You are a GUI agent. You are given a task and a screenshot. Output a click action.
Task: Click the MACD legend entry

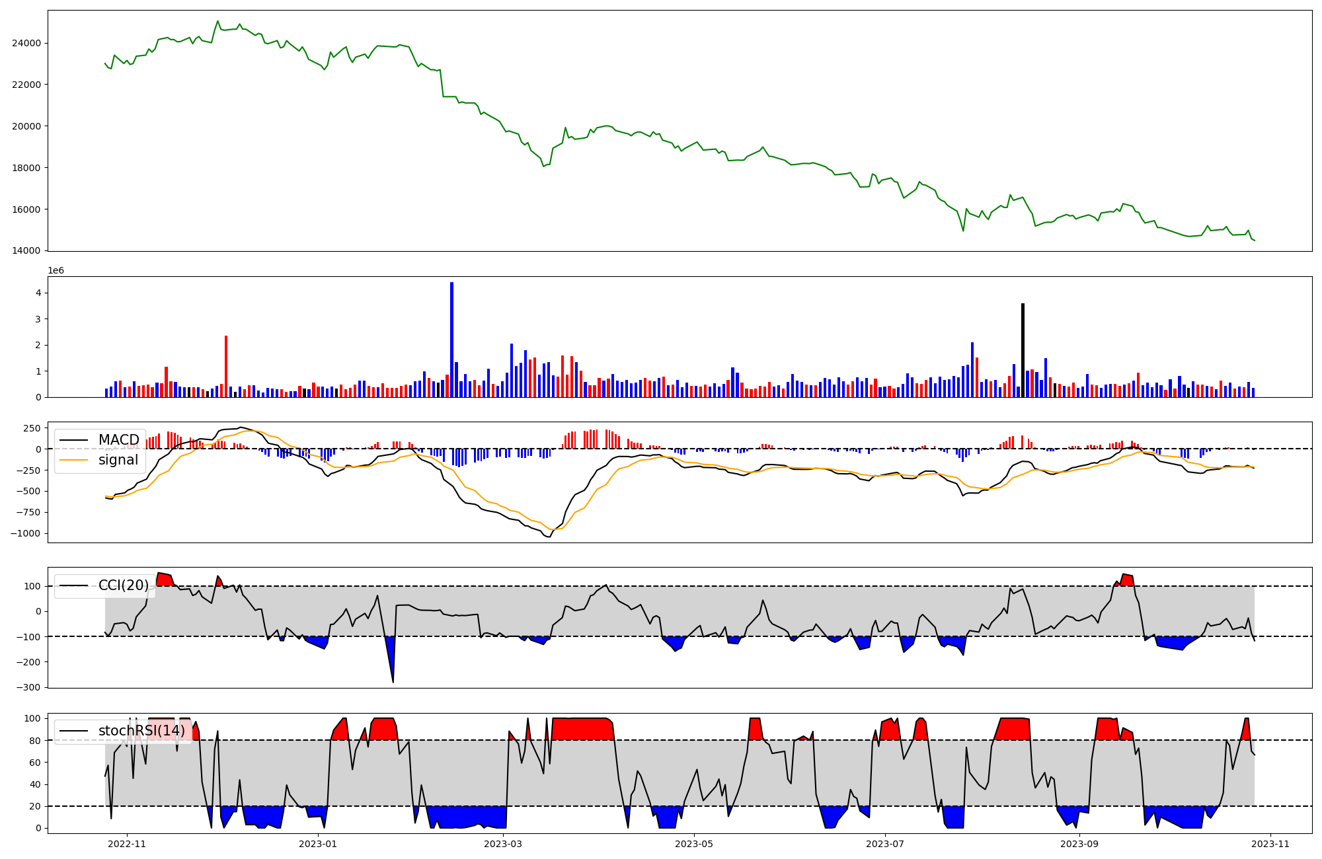pos(118,440)
